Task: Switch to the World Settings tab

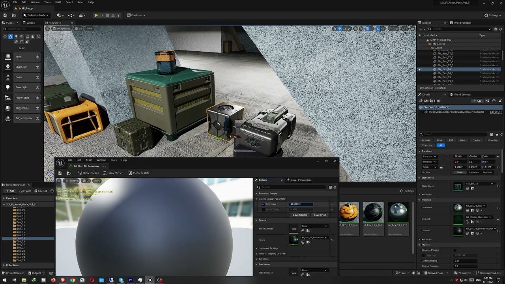Action: [460, 95]
